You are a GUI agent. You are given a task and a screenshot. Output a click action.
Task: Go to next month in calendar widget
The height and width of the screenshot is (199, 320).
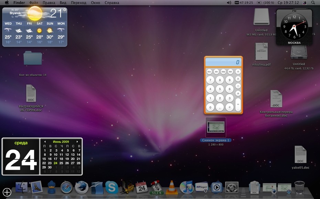(77, 141)
